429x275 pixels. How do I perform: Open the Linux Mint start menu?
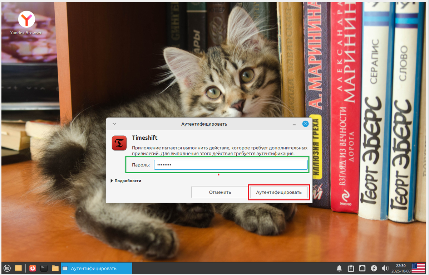8,268
